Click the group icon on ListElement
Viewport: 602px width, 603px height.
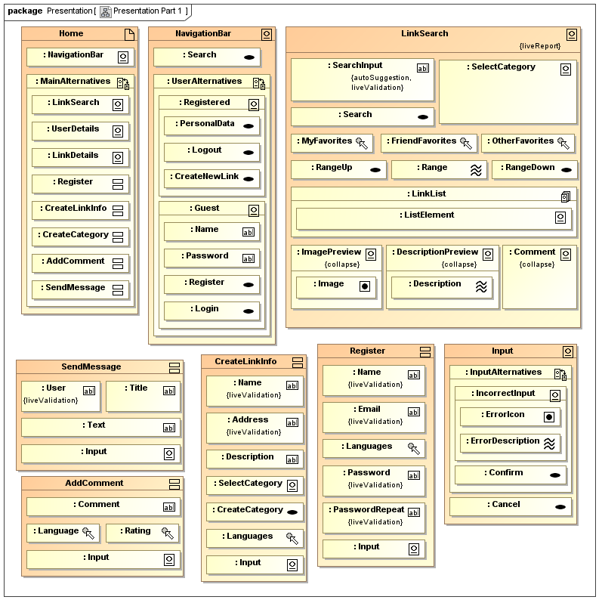560,218
